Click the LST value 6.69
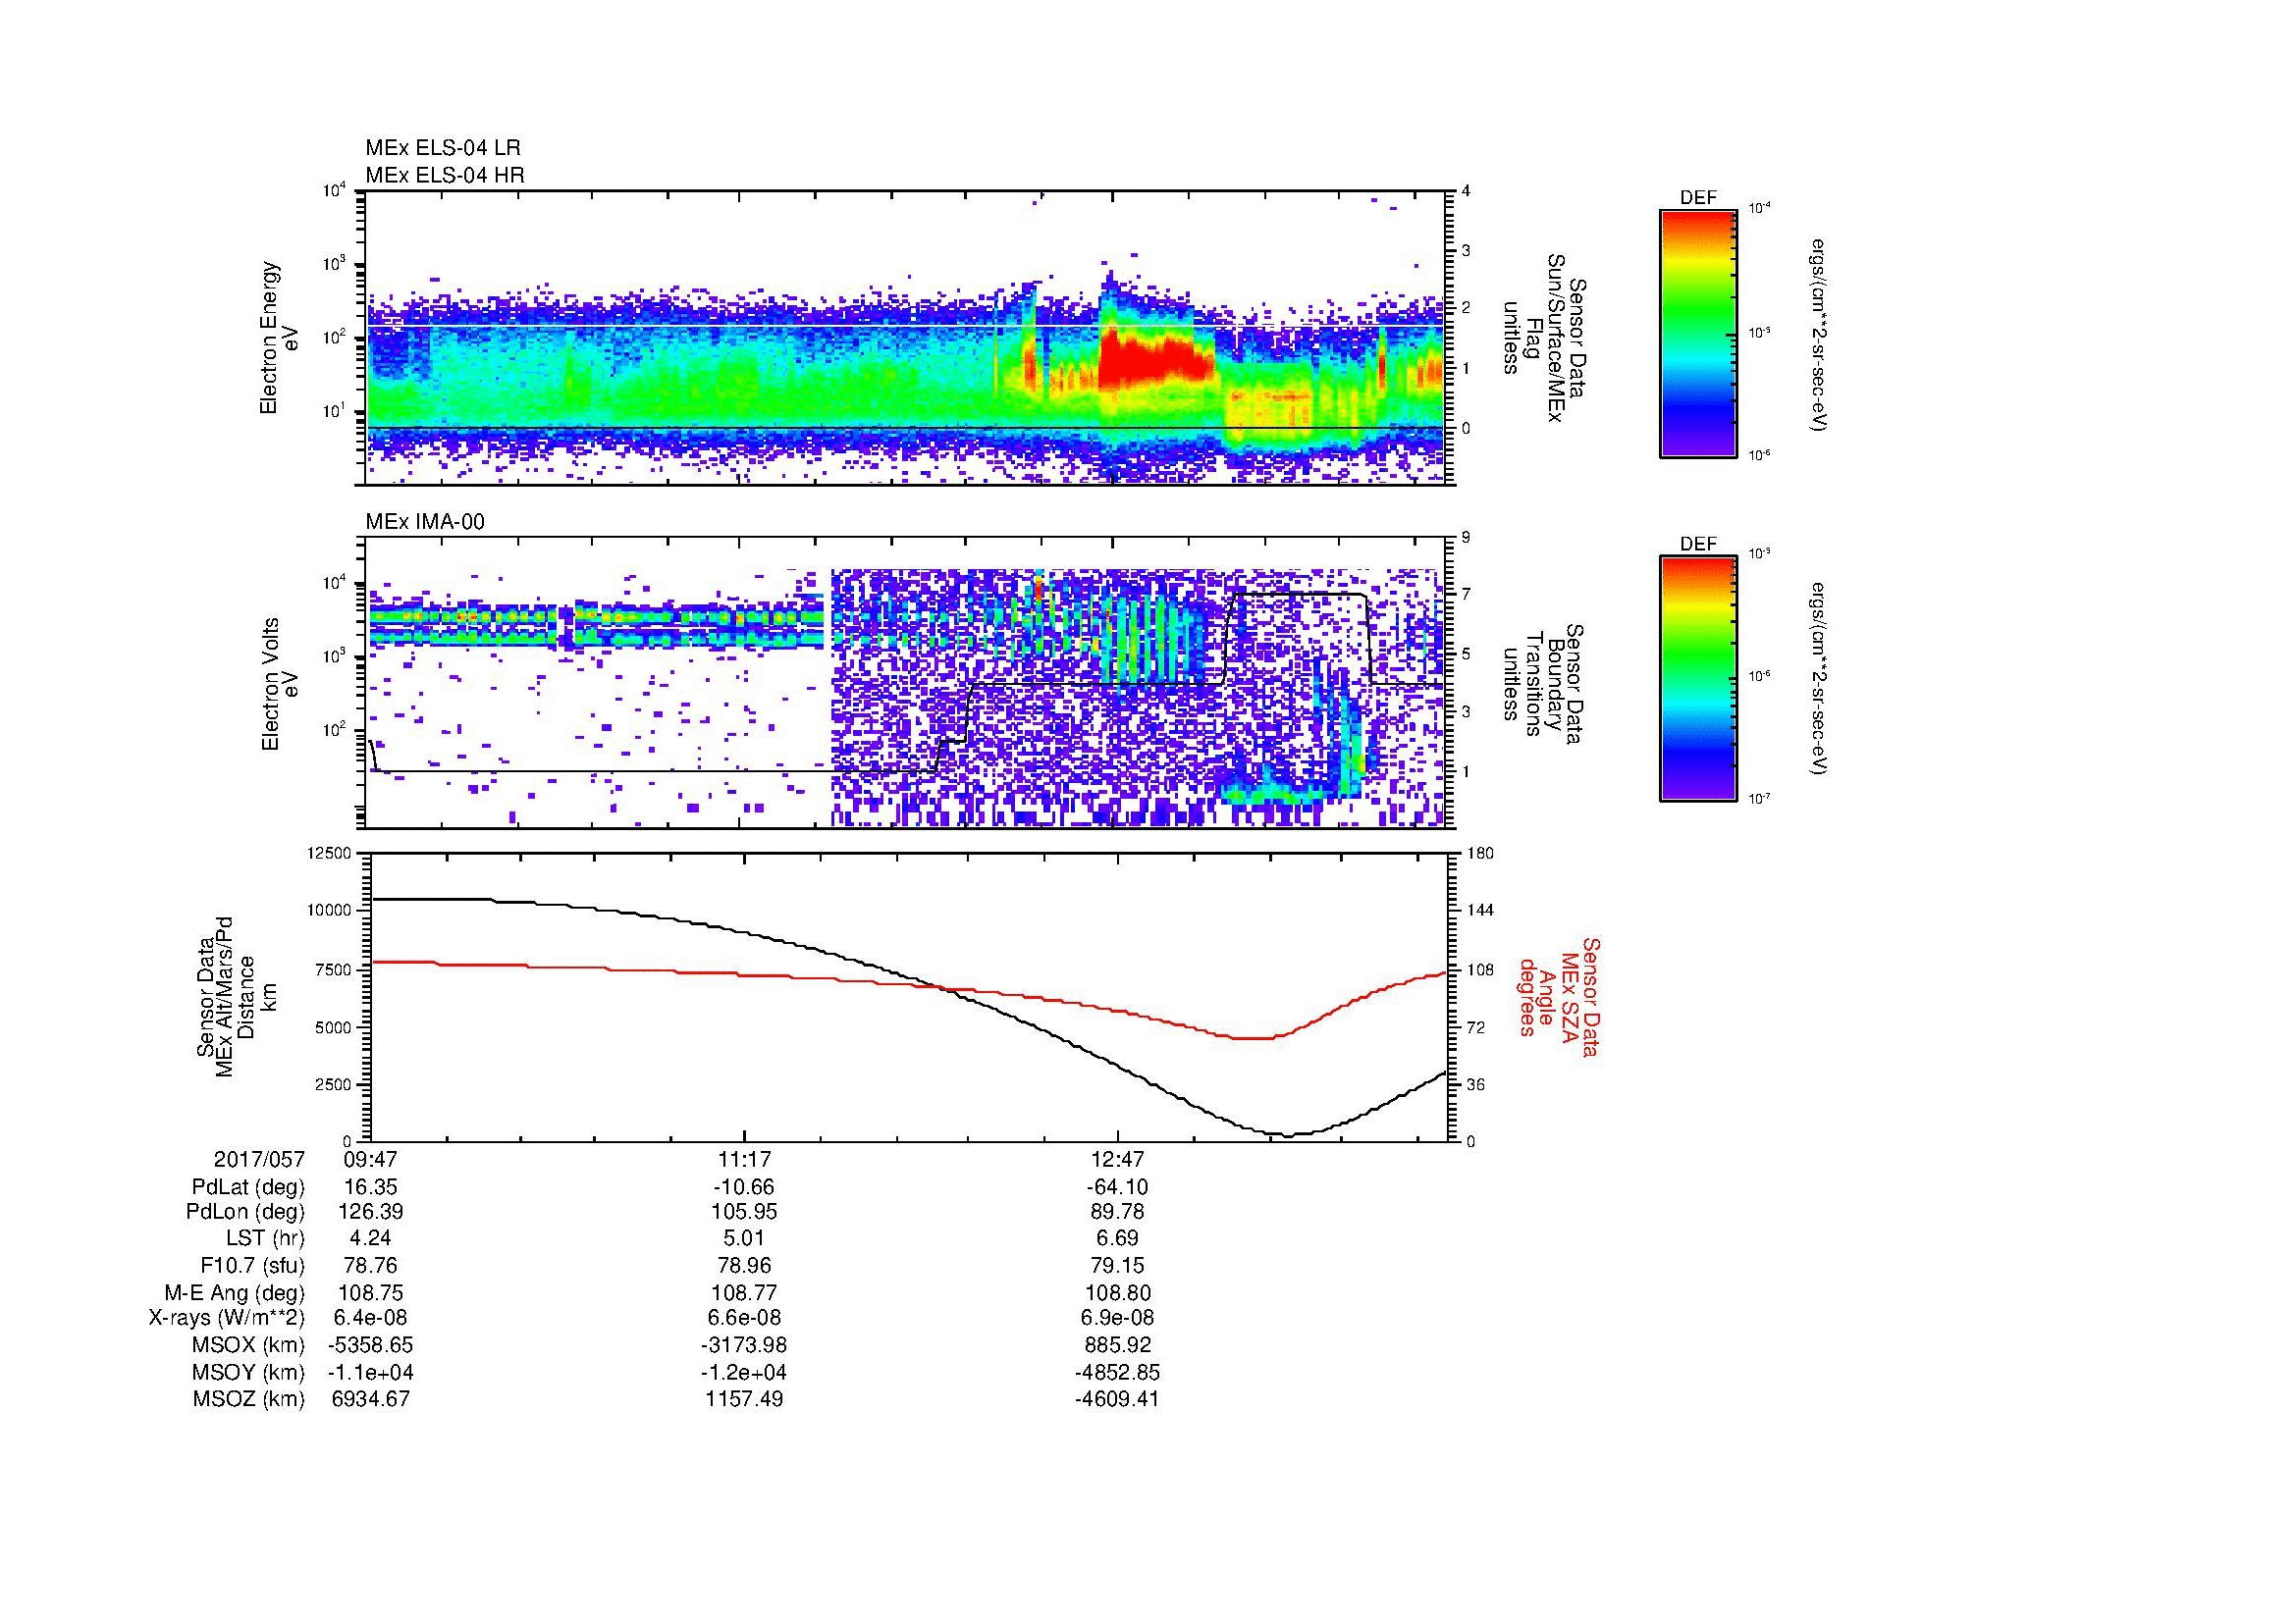The width and height of the screenshot is (2296, 1622). coord(1117,1239)
